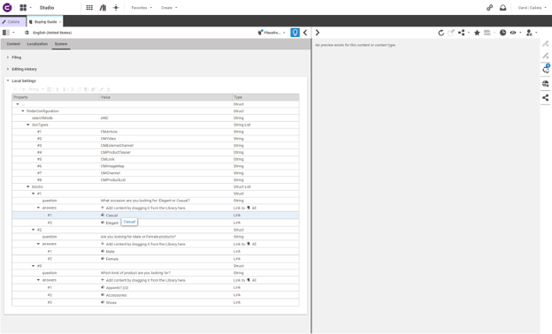This screenshot has width=552, height=334.
Task: Select the CMVideo value cell
Action: click(165, 139)
